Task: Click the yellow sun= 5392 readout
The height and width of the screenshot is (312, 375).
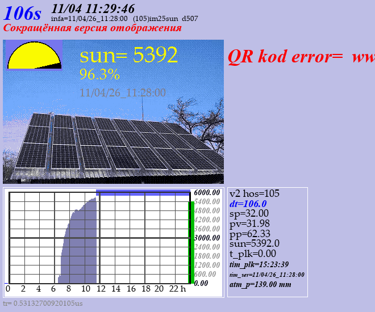Action: 128,55
